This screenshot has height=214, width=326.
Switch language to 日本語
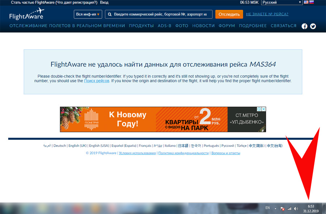point(183,146)
